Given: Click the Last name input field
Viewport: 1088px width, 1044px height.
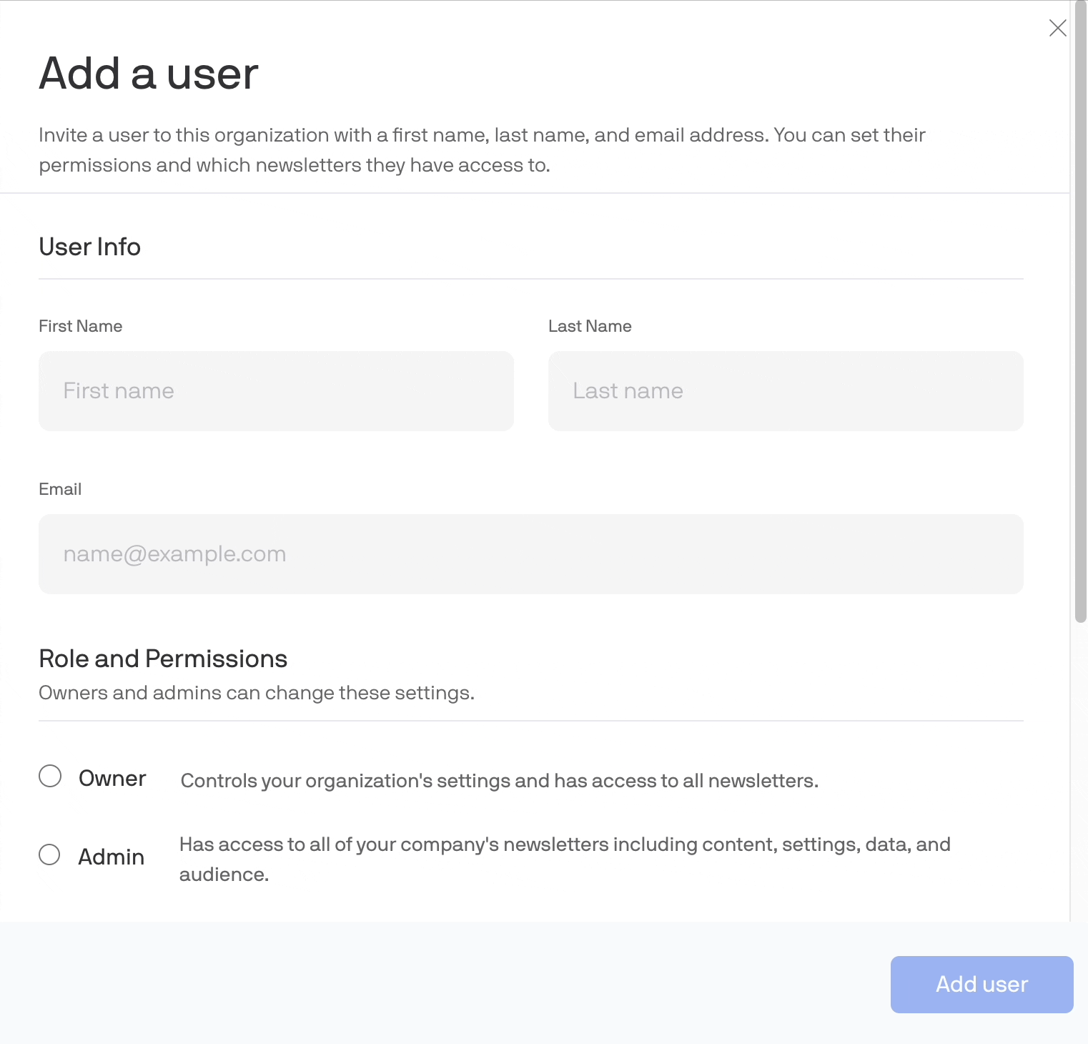Looking at the screenshot, I should [x=786, y=391].
